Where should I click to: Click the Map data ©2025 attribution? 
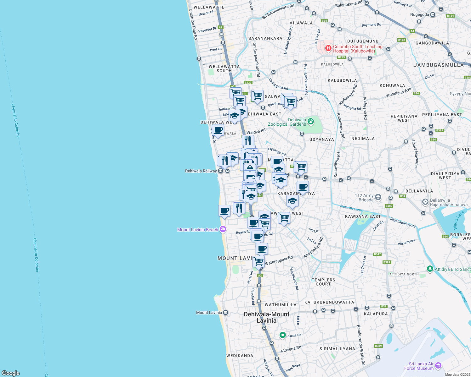tap(457, 374)
